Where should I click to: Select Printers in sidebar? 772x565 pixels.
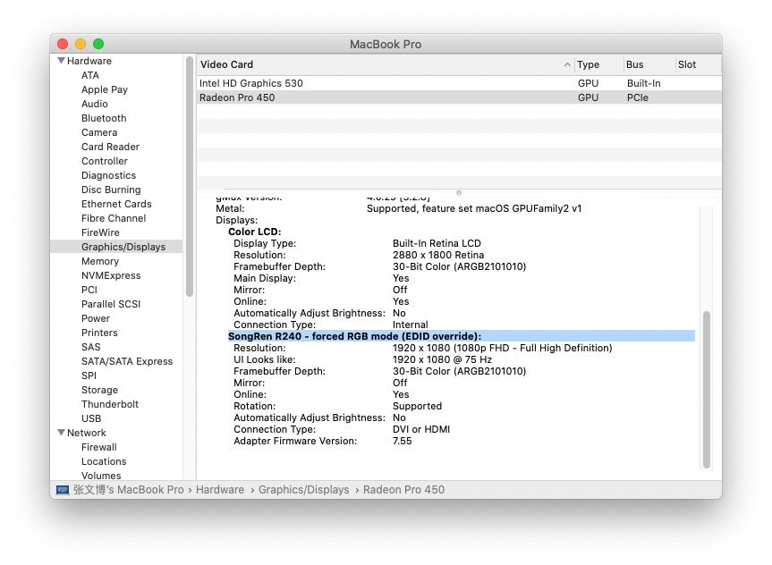pyautogui.click(x=99, y=333)
